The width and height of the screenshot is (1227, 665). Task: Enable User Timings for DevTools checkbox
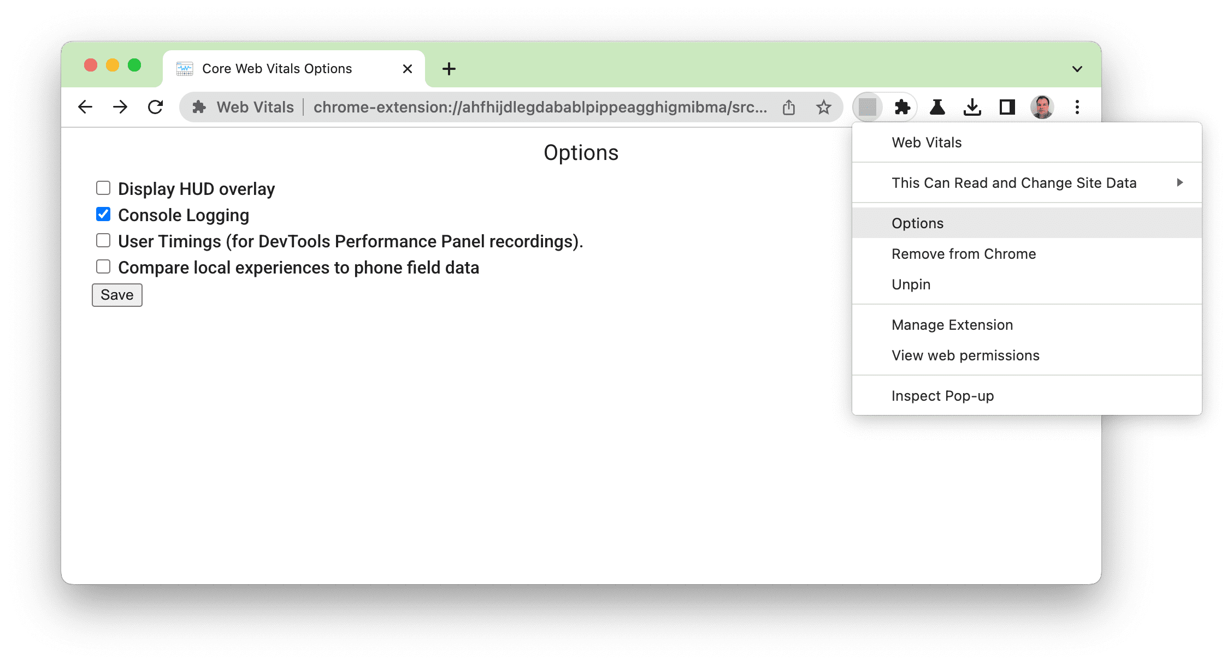(102, 241)
